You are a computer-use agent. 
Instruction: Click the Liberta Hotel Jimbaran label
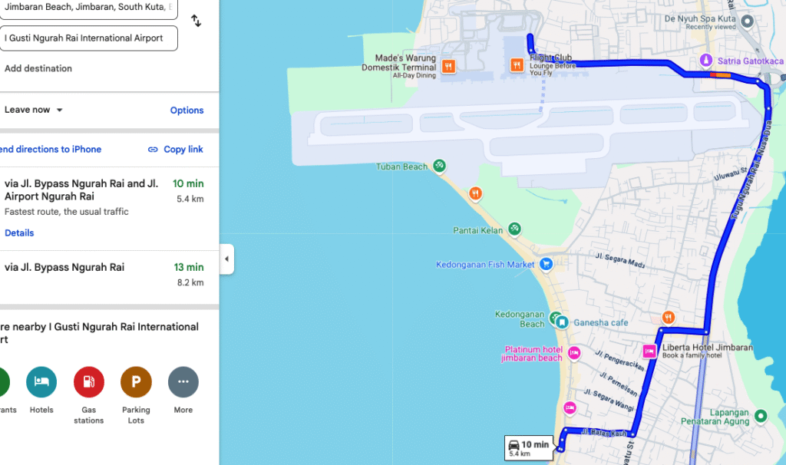point(707,348)
